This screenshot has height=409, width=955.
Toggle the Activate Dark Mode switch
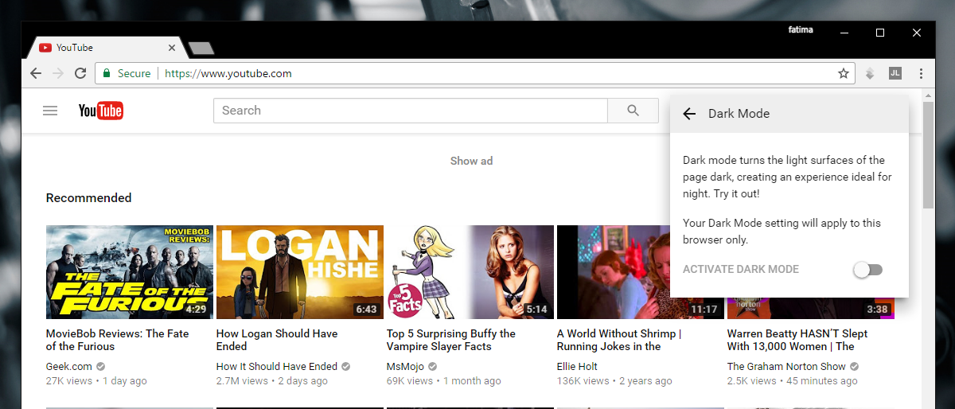coord(867,270)
